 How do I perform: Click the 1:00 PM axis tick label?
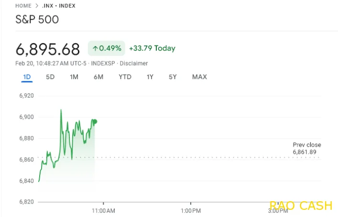click(x=191, y=210)
